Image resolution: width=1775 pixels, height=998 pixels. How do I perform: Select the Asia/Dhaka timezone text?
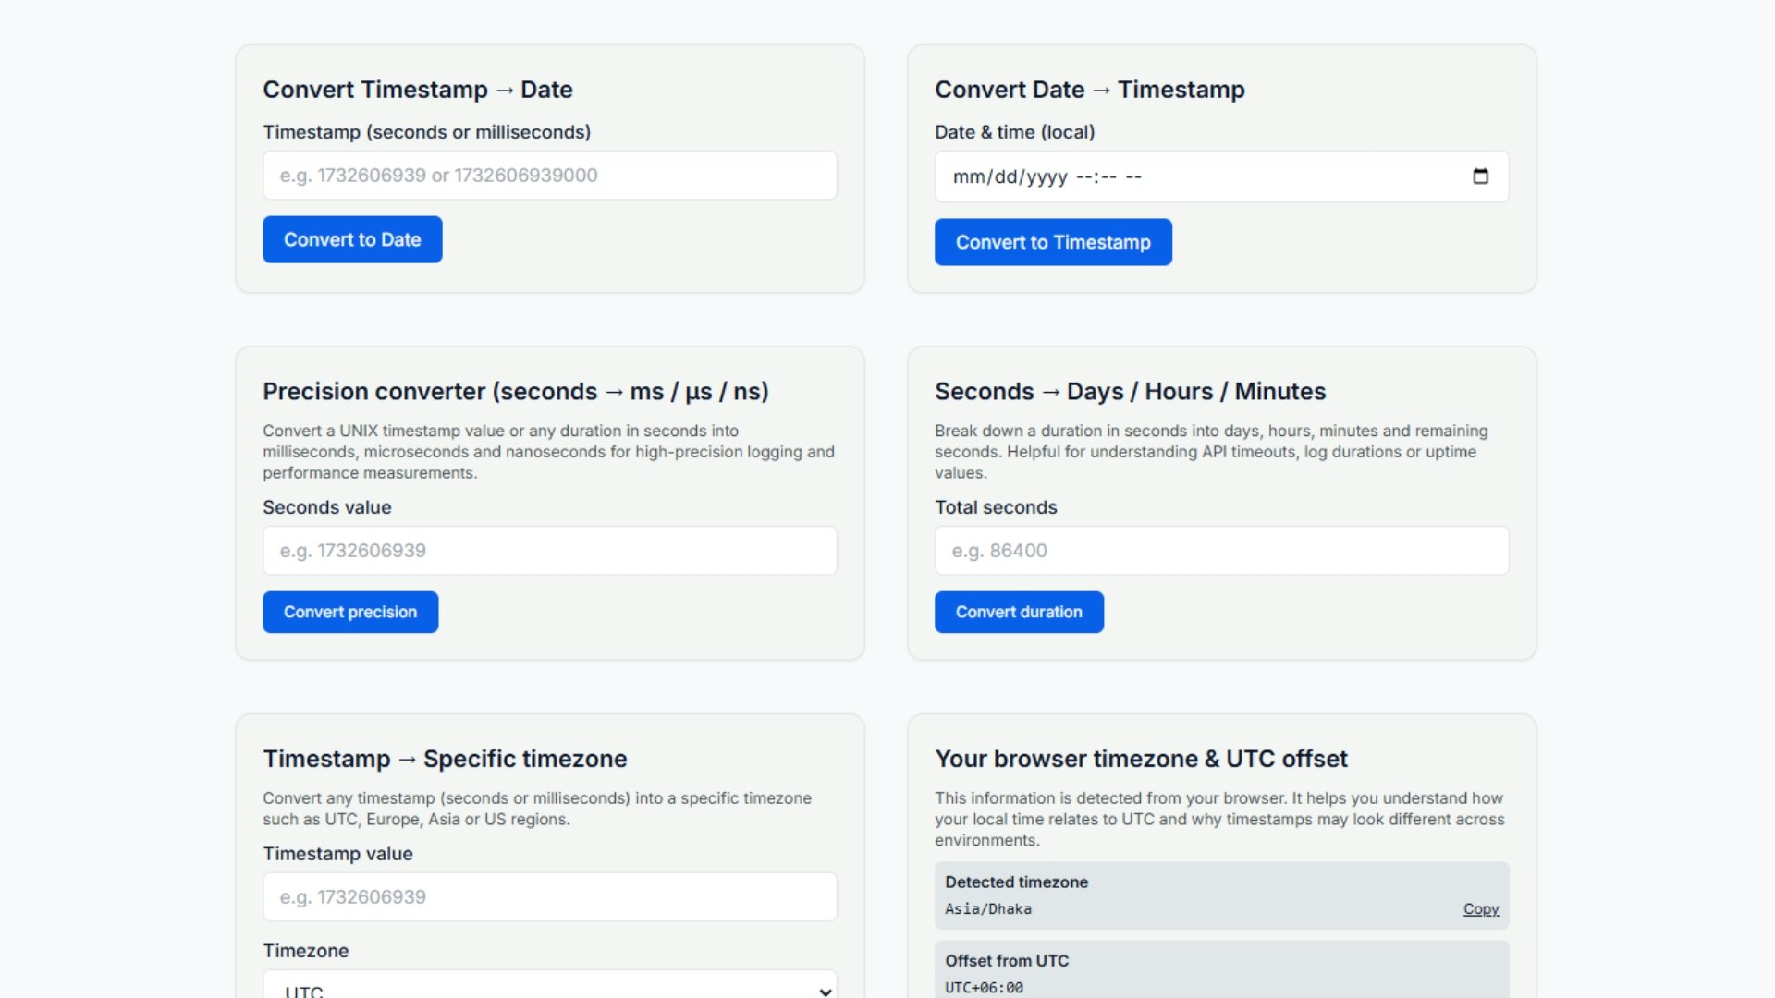(x=987, y=908)
